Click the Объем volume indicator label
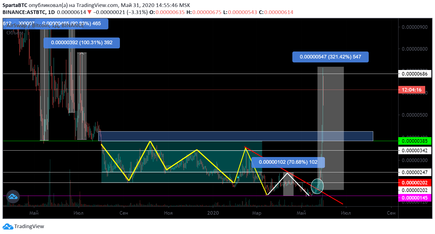Image resolution: width=435 pixels, height=234 pixels. pos(15,33)
